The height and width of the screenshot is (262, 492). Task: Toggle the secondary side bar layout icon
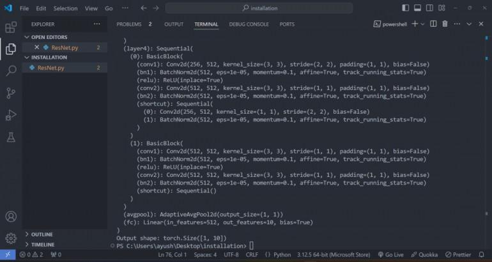429,8
